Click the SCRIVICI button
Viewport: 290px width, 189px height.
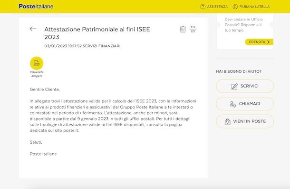(245, 86)
